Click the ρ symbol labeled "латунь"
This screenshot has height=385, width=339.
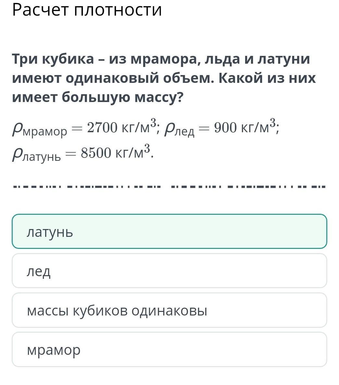point(18,154)
